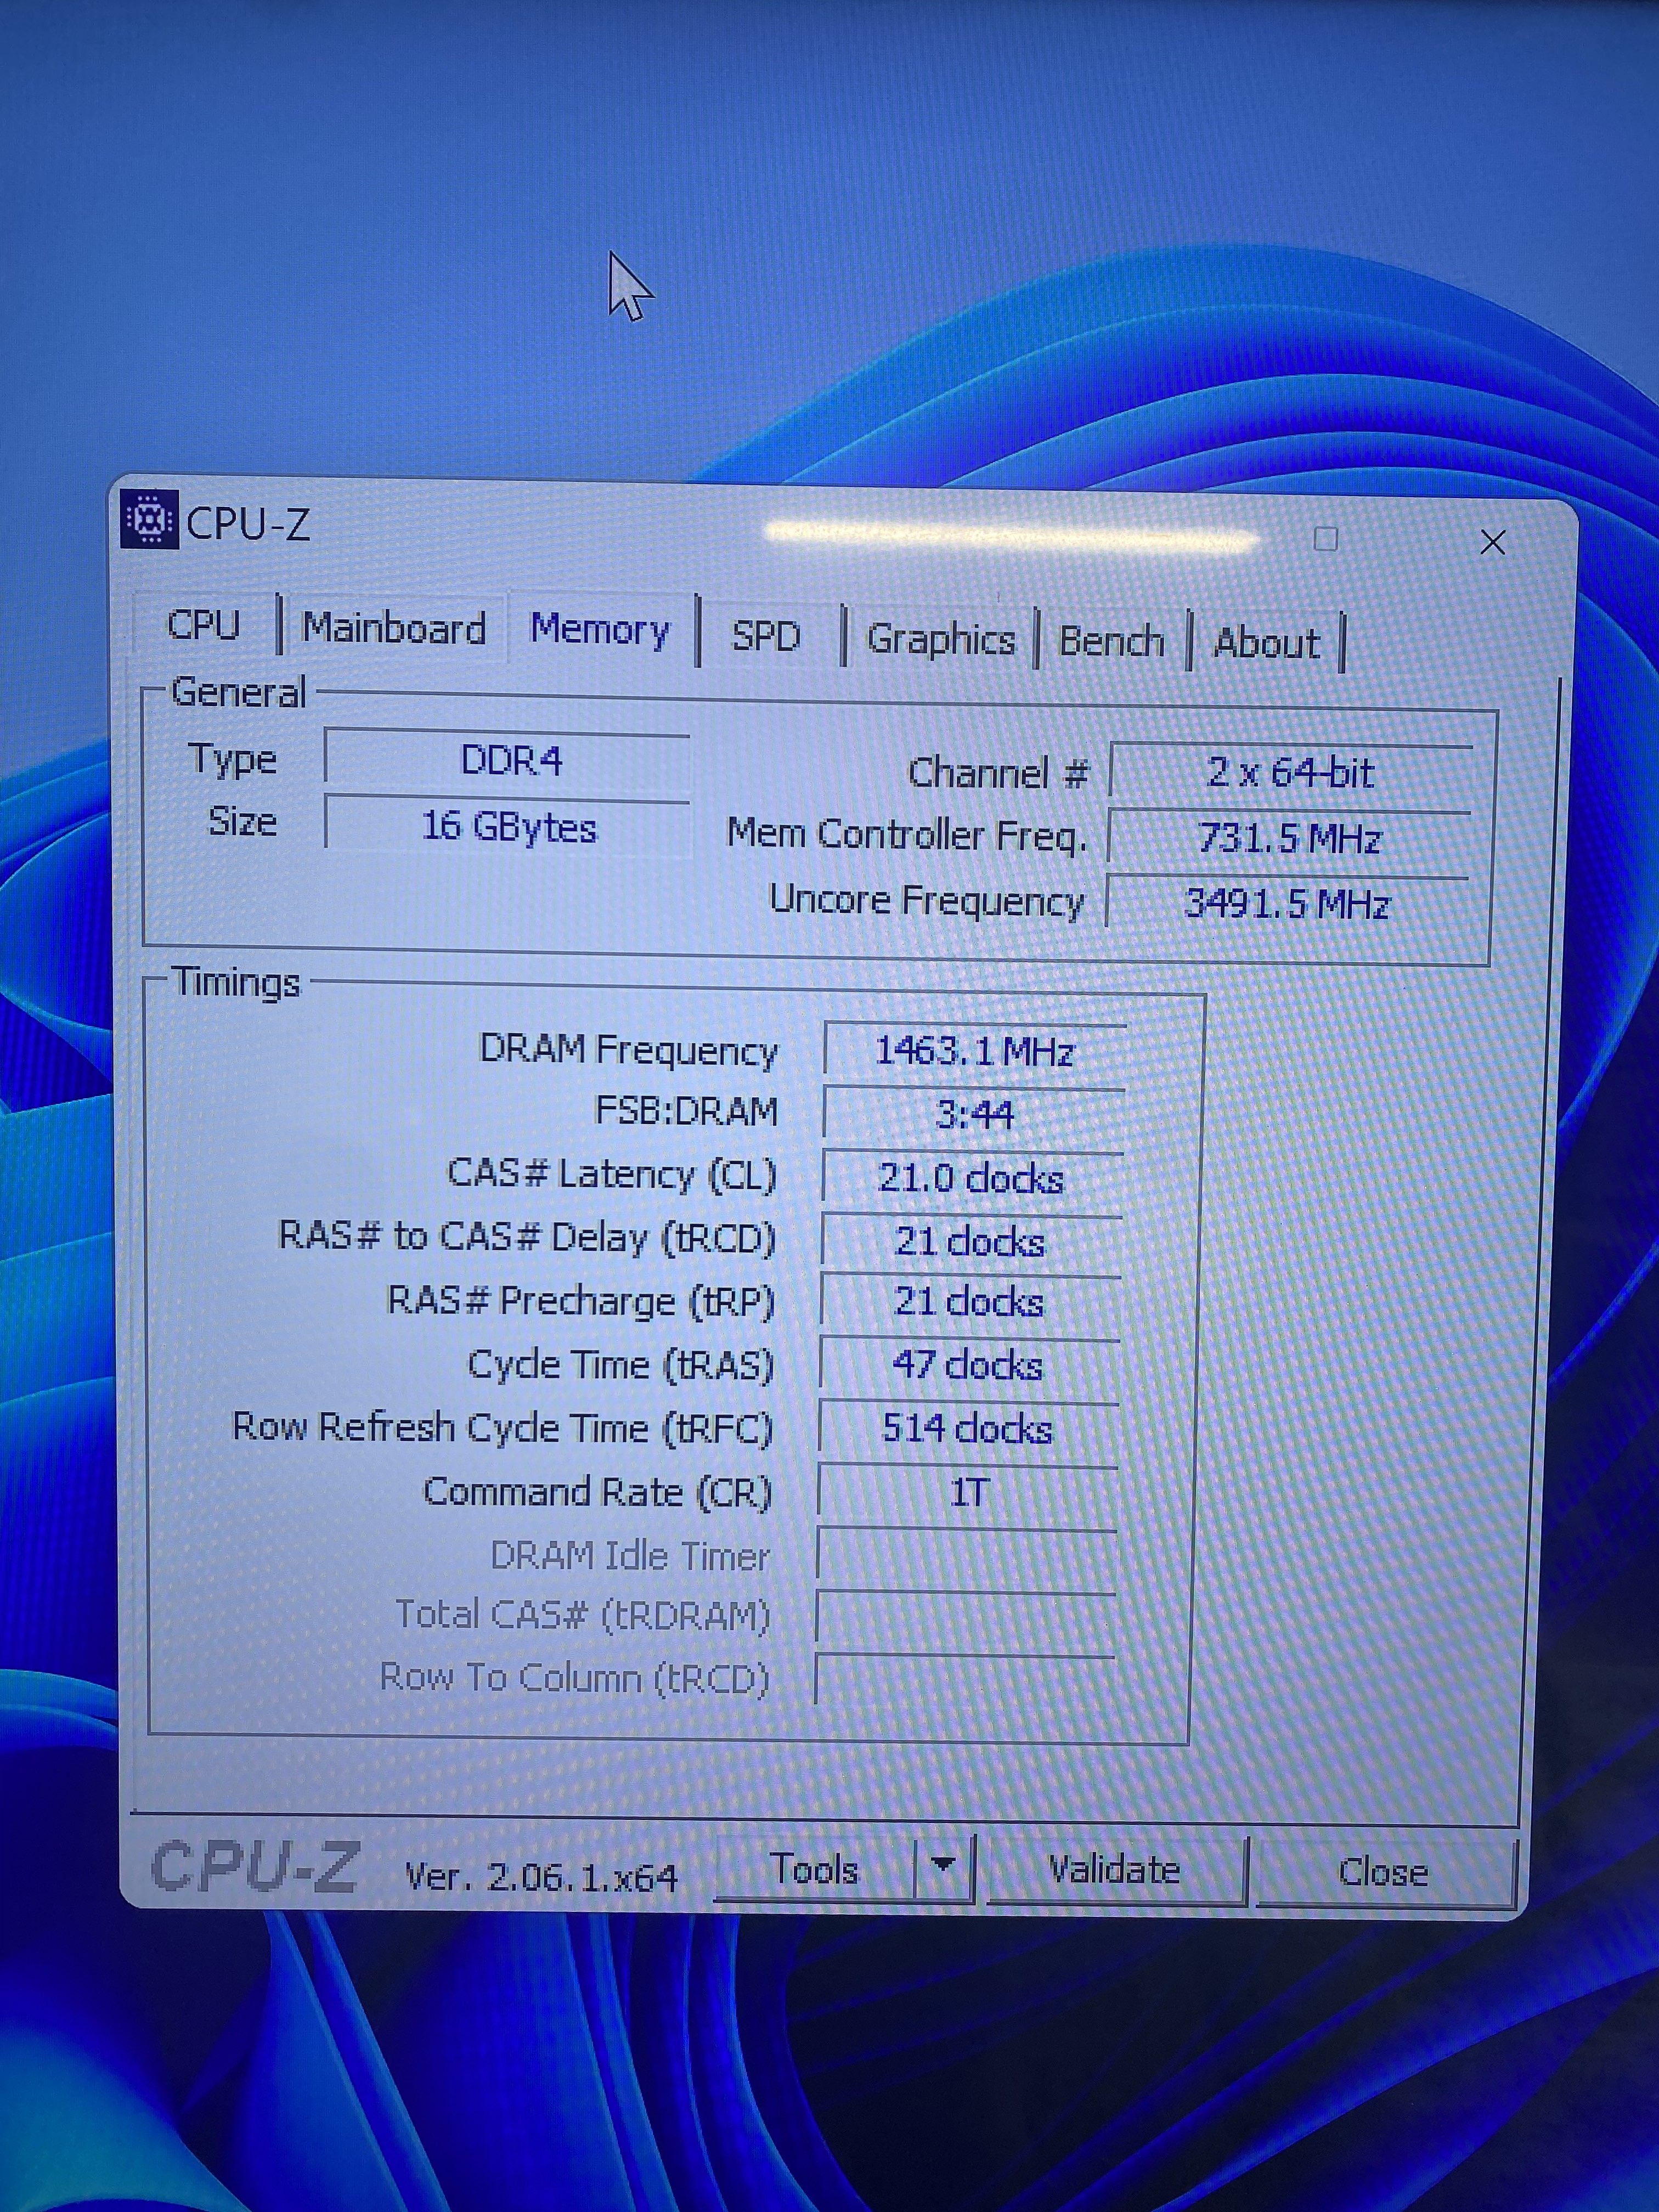
Task: Select the DDR4 memory type field
Action: pyautogui.click(x=508, y=760)
